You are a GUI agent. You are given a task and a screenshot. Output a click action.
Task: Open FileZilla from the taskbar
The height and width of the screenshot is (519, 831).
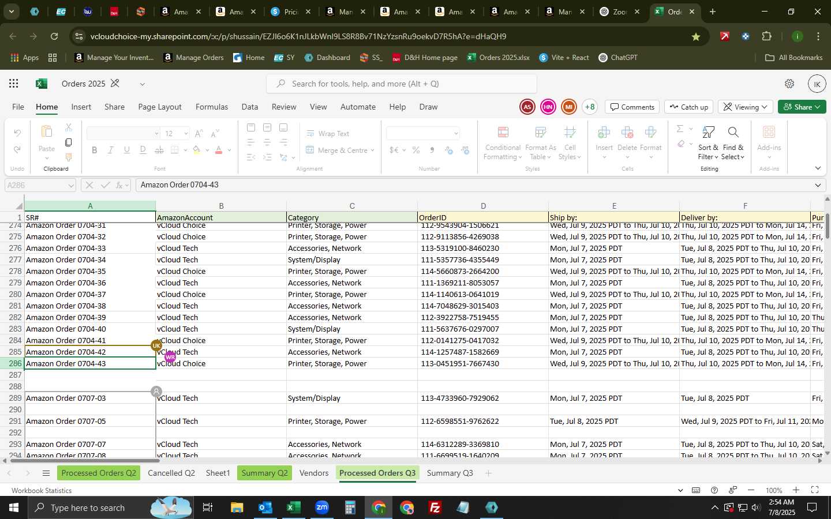[435, 507]
